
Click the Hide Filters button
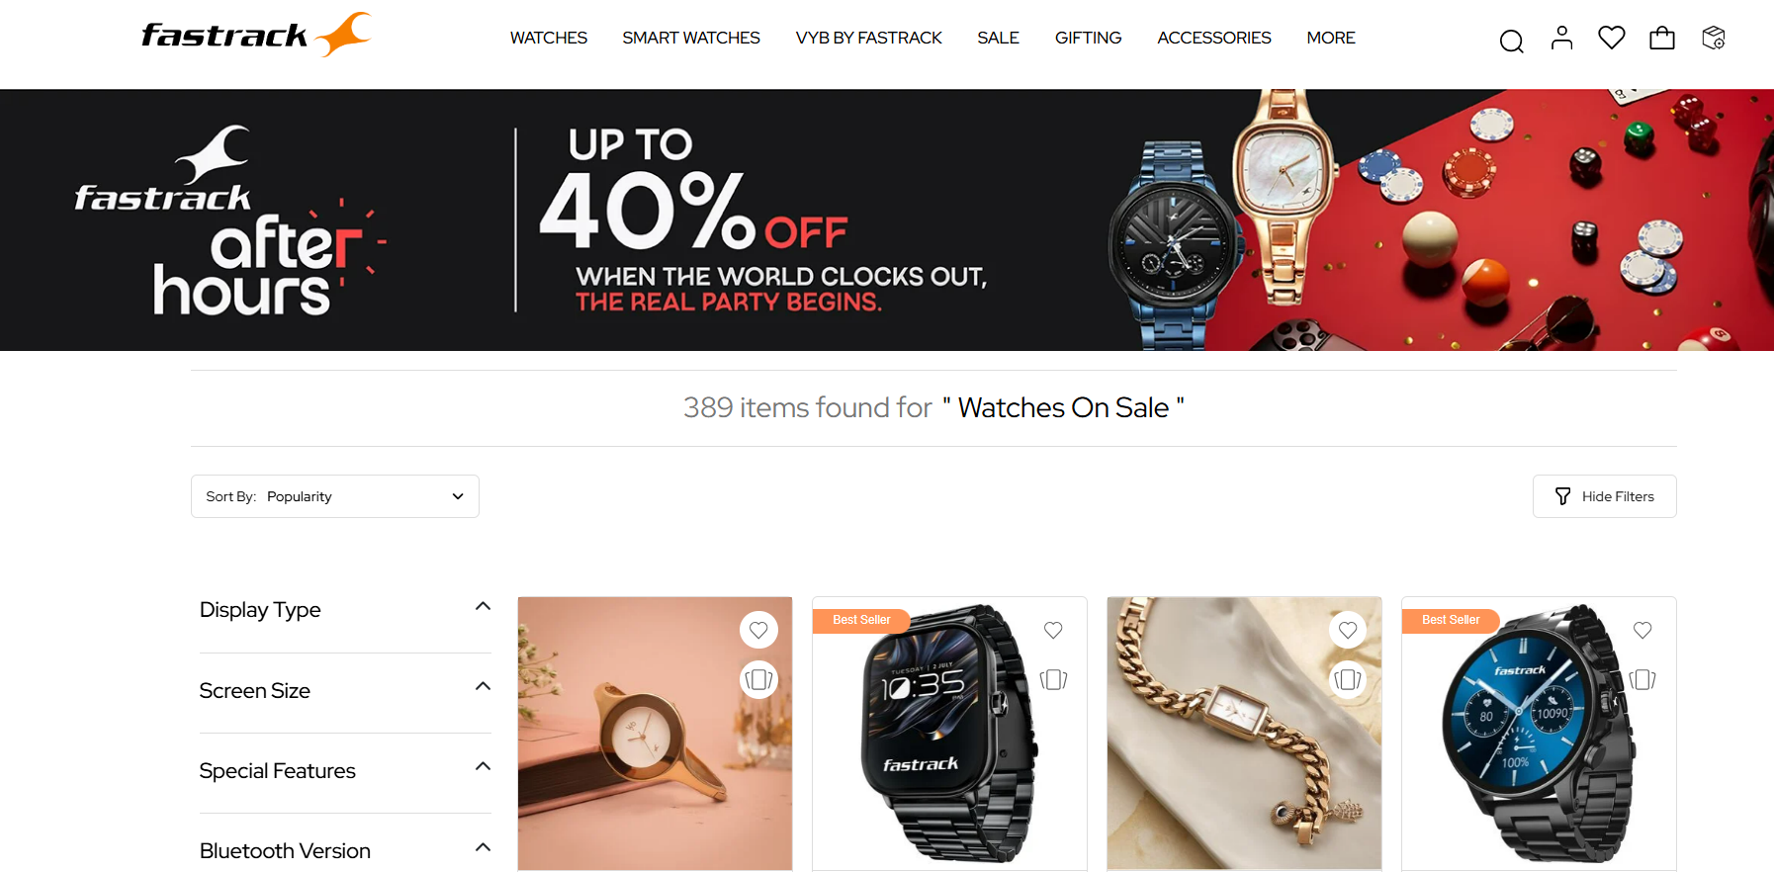tap(1604, 496)
